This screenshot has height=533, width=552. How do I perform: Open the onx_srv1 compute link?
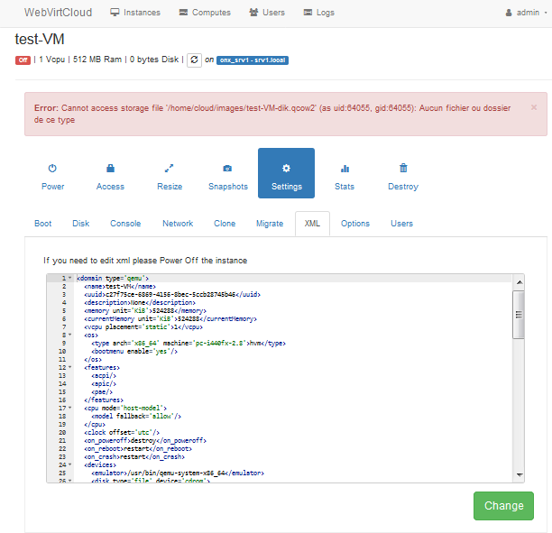(x=252, y=60)
